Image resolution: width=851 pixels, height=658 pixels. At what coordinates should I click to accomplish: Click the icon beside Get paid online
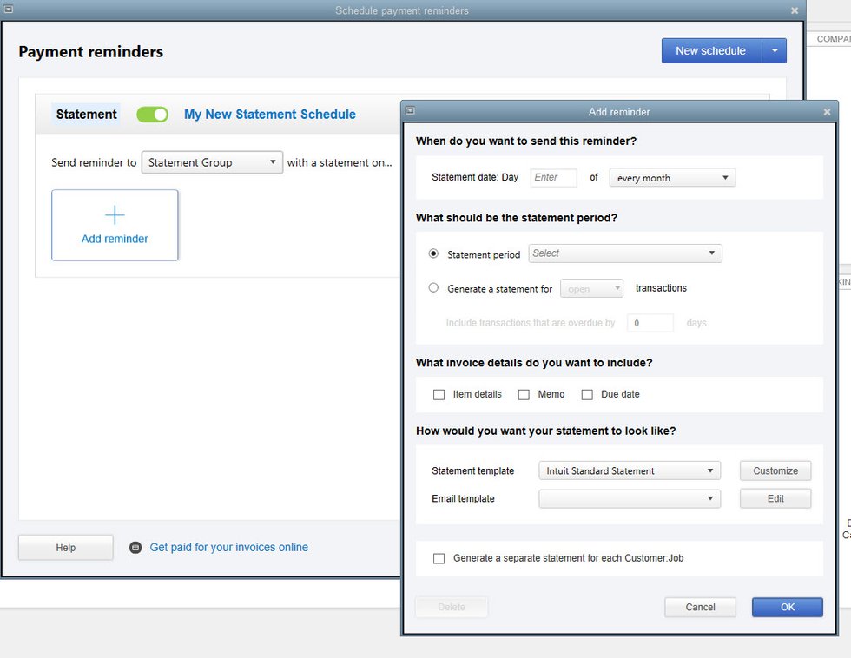coord(135,548)
